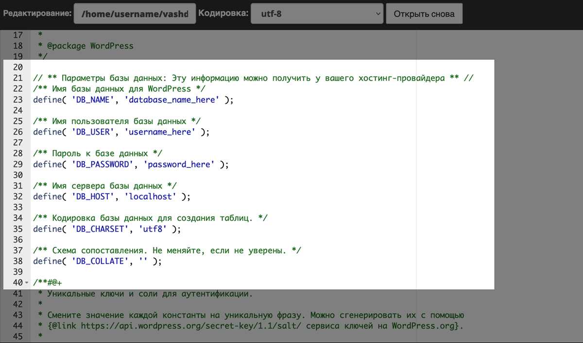The width and height of the screenshot is (583, 343).
Task: Click the /**#@+ text on line 40
Action: [48, 282]
